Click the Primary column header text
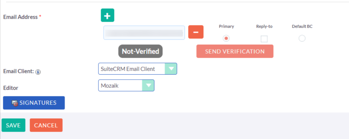The width and height of the screenshot is (349, 139). click(226, 26)
